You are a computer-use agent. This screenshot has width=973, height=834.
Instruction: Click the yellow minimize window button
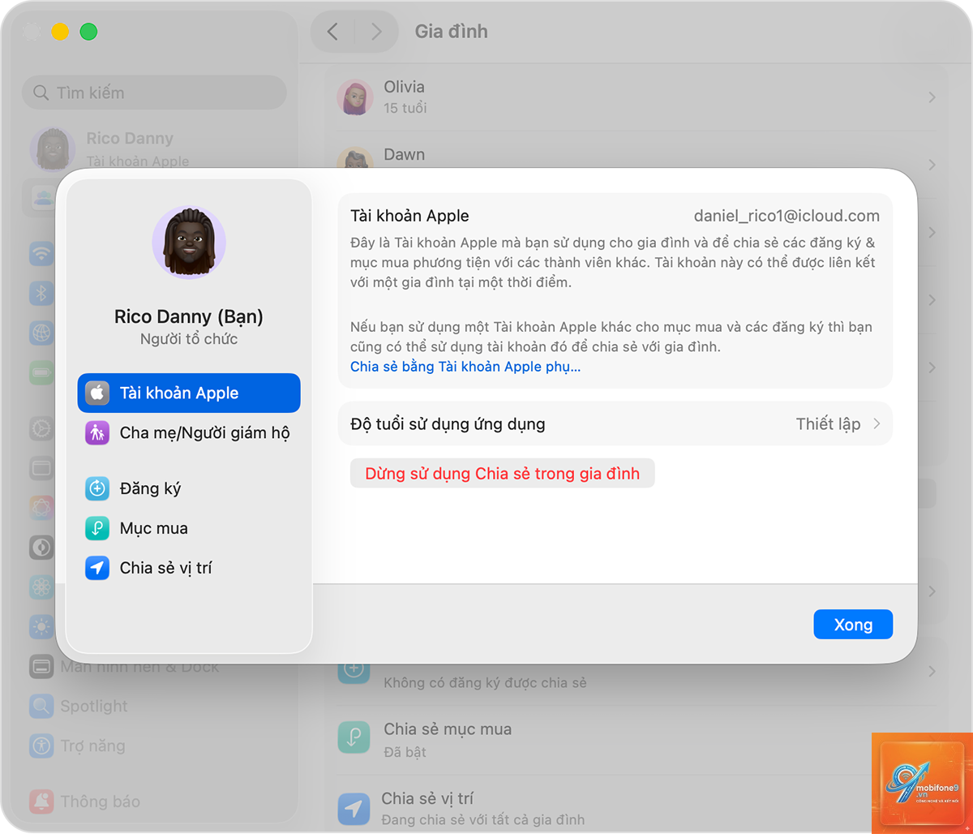click(60, 32)
